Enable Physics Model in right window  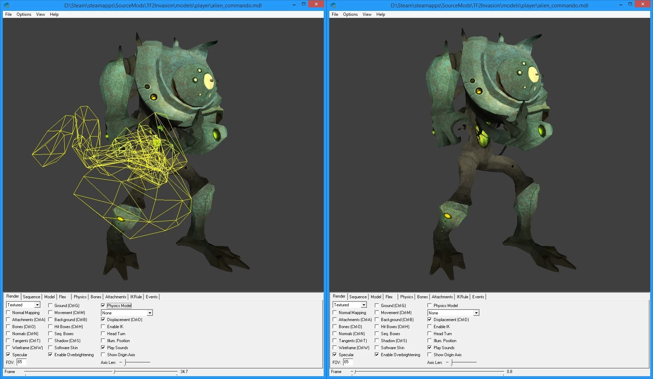429,306
